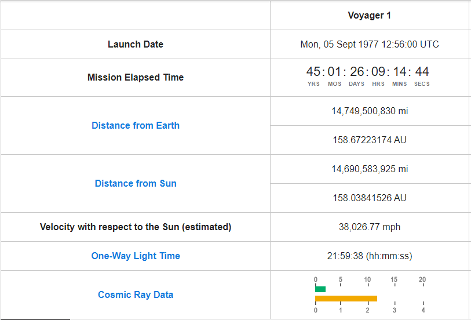The width and height of the screenshot is (471, 320).
Task: Follow the One-Way Light Time link
Action: pyautogui.click(x=136, y=256)
